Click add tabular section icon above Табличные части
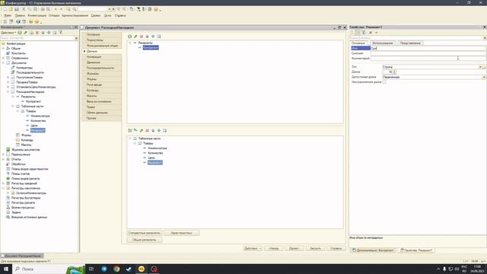The height and width of the screenshot is (274, 487). 130,130
